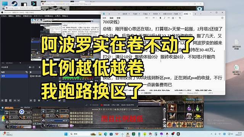Screen dimensions: 244x137
Task: Open the Notepad heading style dropdown
Action: pyautogui.click(x=148, y=18)
